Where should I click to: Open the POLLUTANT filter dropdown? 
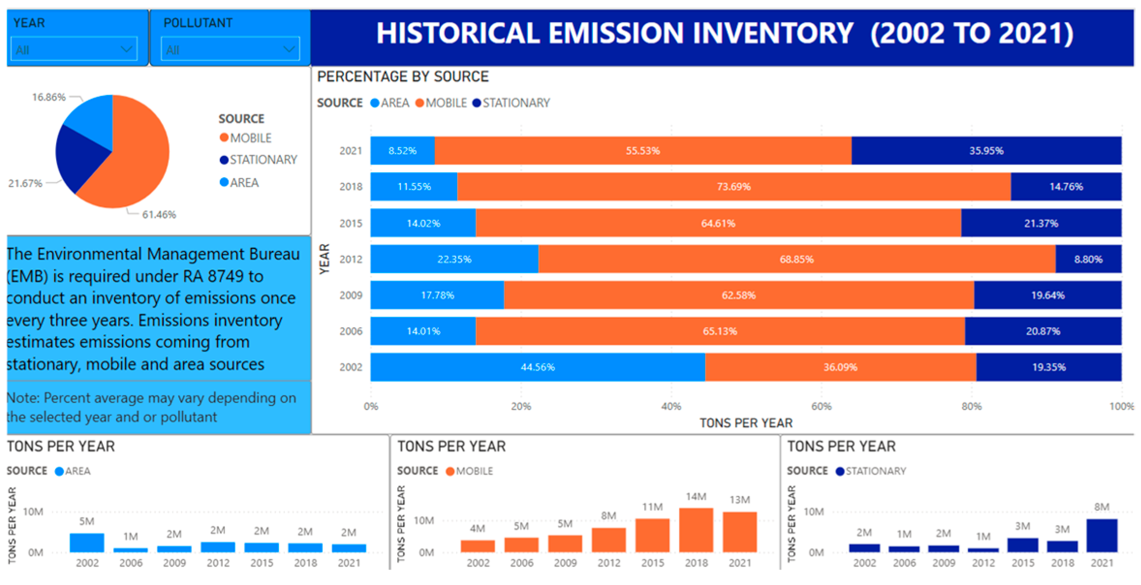tap(230, 49)
